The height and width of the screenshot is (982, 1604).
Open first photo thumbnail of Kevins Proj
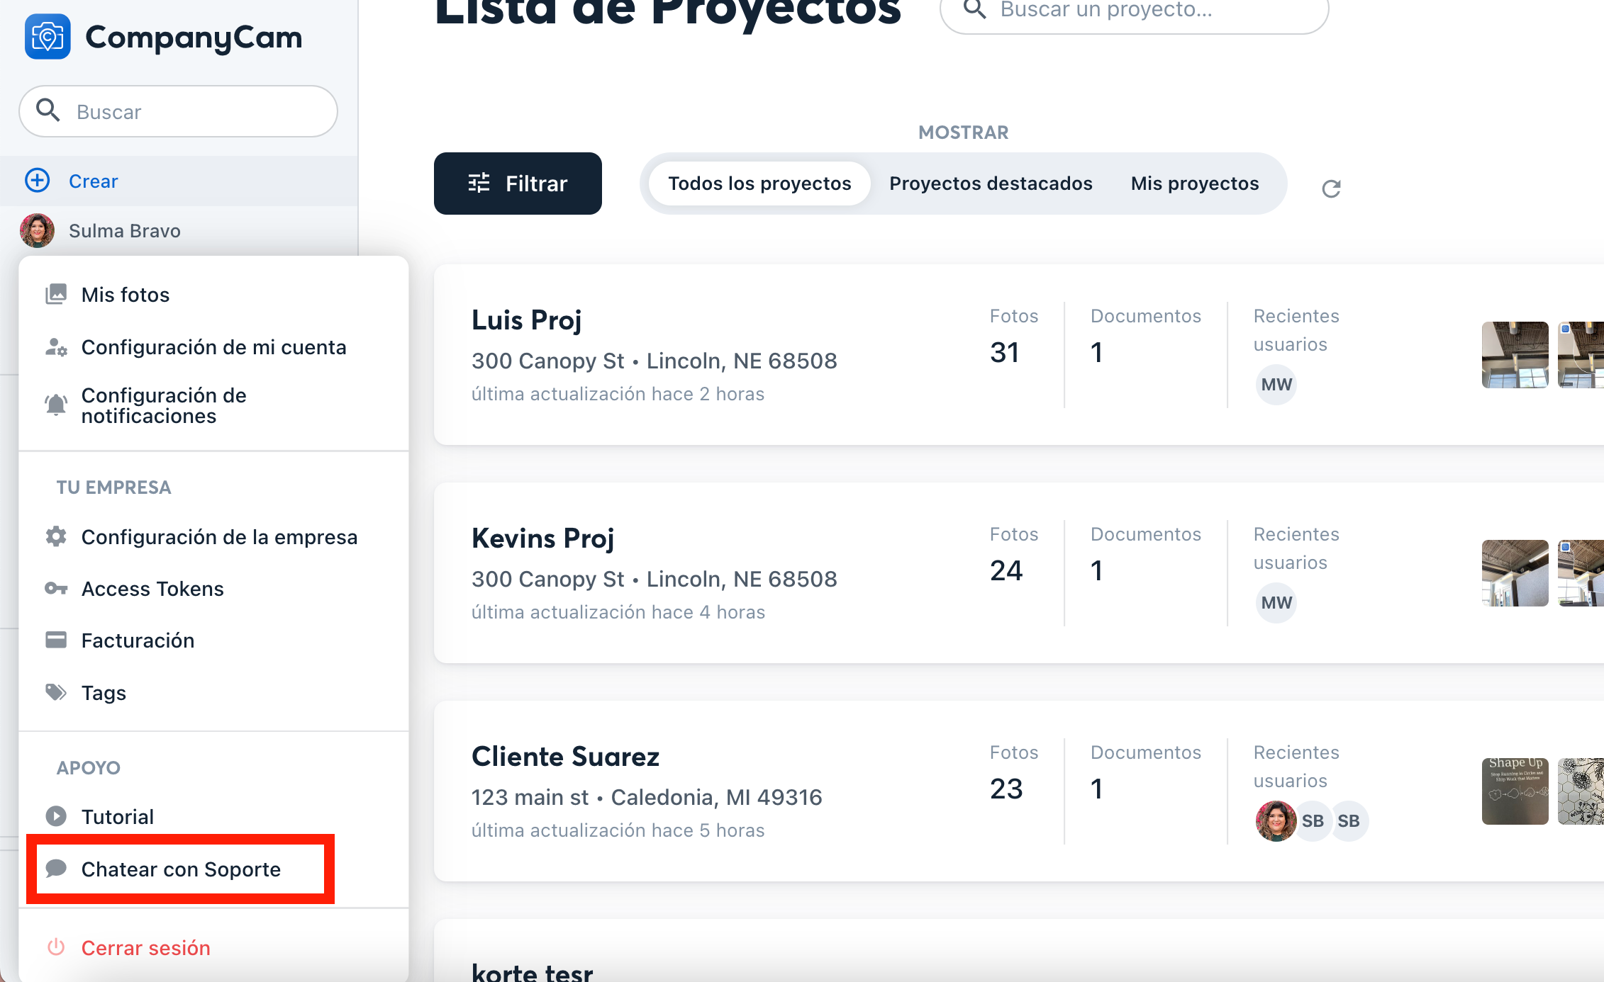pos(1515,572)
